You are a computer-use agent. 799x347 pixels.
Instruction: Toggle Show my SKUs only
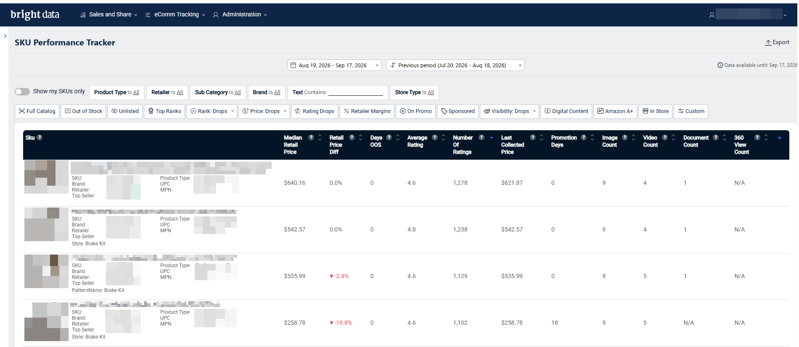(x=22, y=92)
